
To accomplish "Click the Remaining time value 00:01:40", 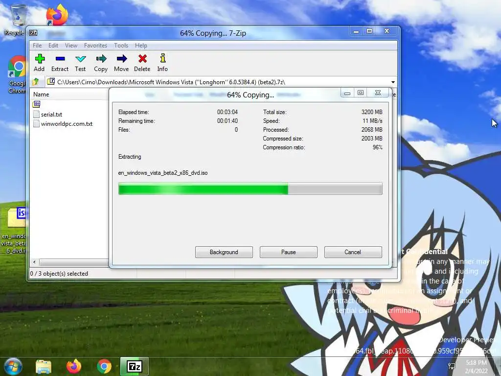I will (x=228, y=121).
